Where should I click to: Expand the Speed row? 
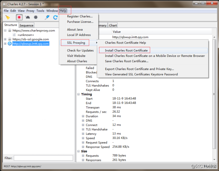83,138
